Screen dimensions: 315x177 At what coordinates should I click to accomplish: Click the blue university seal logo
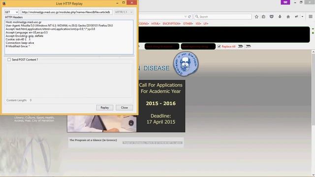pyautogui.click(x=186, y=64)
